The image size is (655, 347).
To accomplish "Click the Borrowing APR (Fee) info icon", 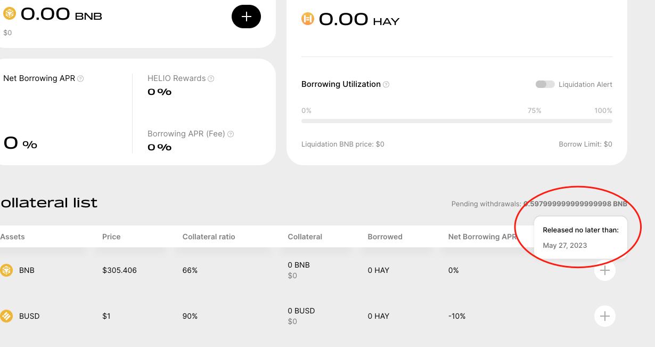I will pos(231,134).
